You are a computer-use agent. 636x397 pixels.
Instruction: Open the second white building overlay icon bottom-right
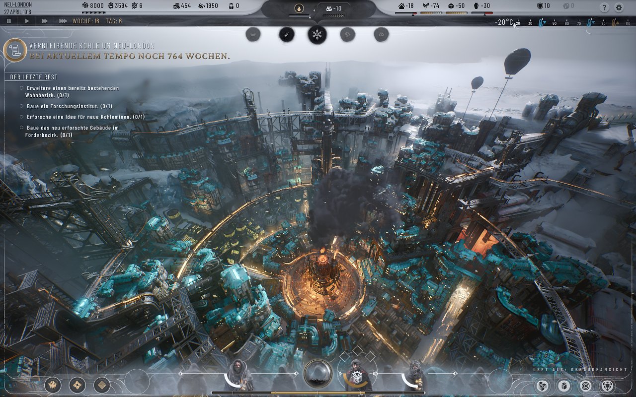pyautogui.click(x=563, y=385)
